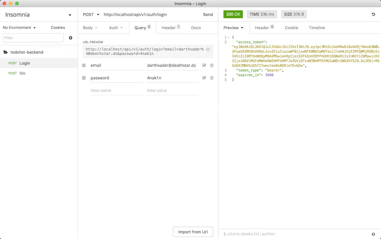Collapse JSON line 1 fold arrow

coord(229,37)
